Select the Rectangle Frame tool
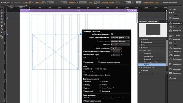Screen dimensions: 183x103 click(1, 22)
